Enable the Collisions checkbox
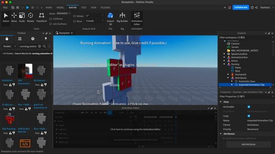 [51, 19]
